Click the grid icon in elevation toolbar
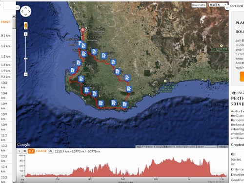The width and height of the screenshot is (244, 183). [24, 151]
